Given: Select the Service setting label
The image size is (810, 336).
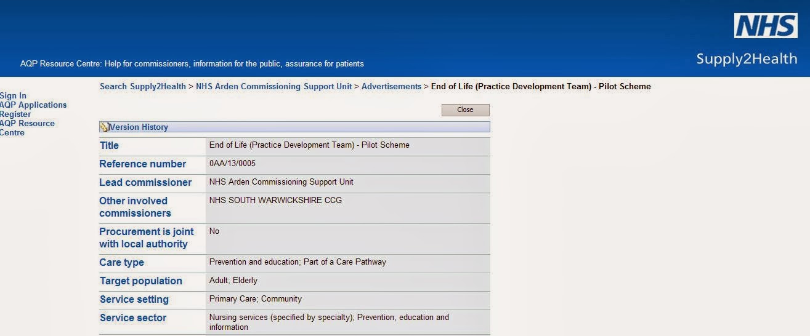Looking at the screenshot, I should point(134,300).
